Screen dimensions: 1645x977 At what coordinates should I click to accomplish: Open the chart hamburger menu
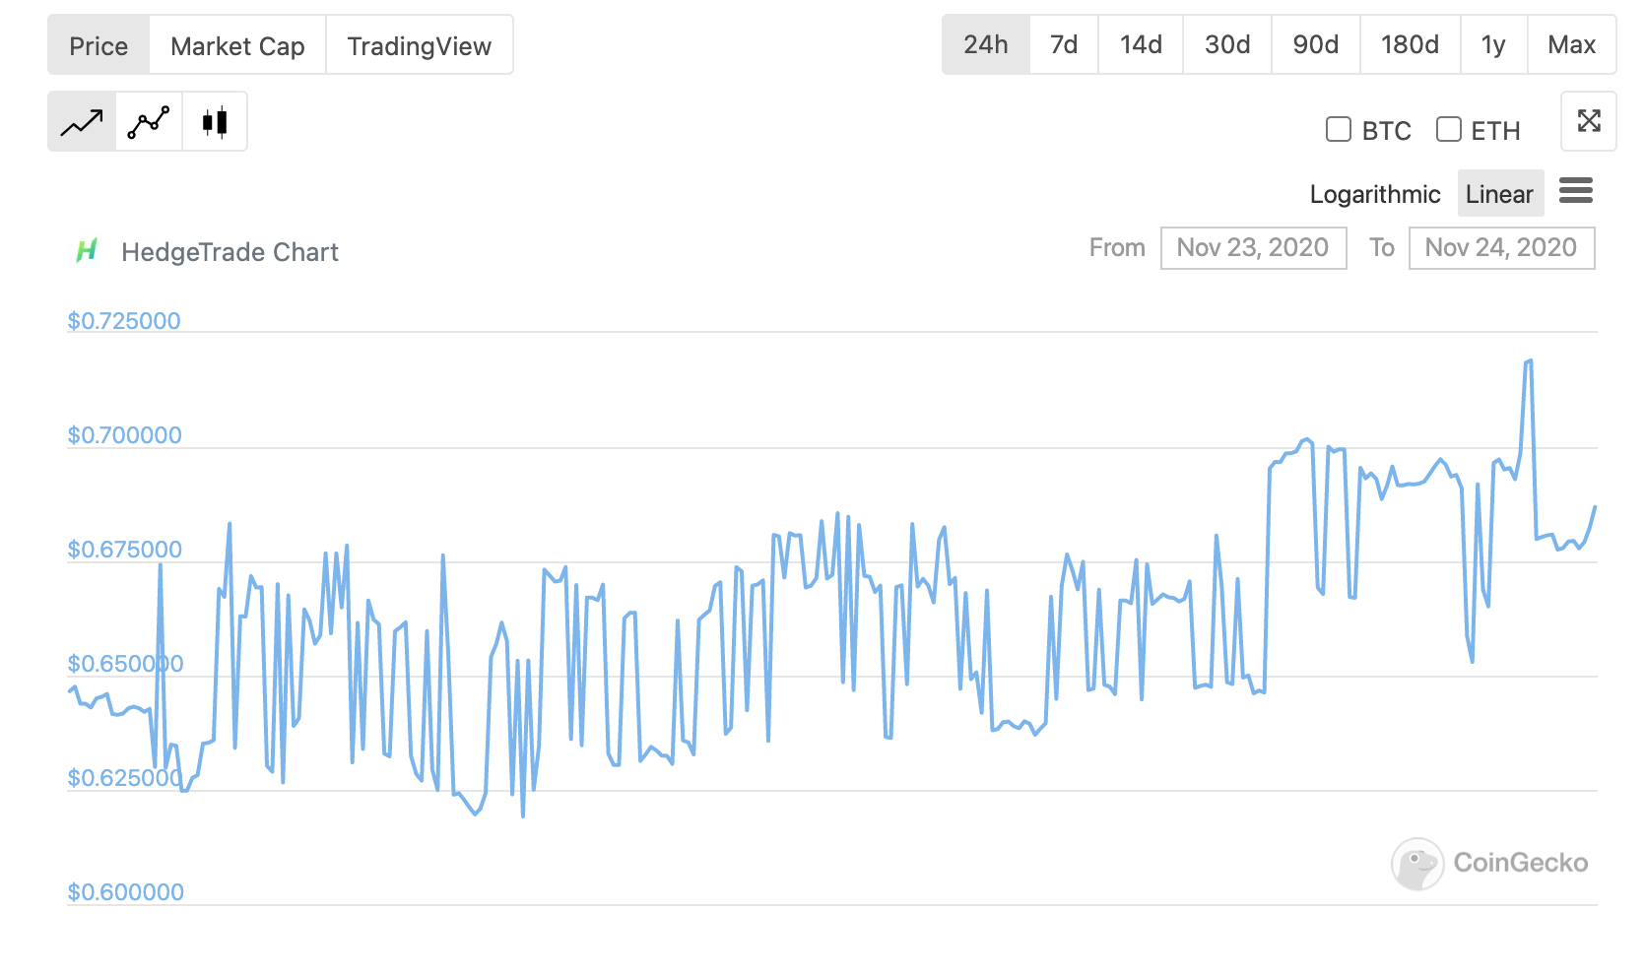[1576, 190]
